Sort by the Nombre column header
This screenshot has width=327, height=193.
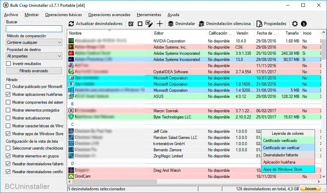coord(109,33)
